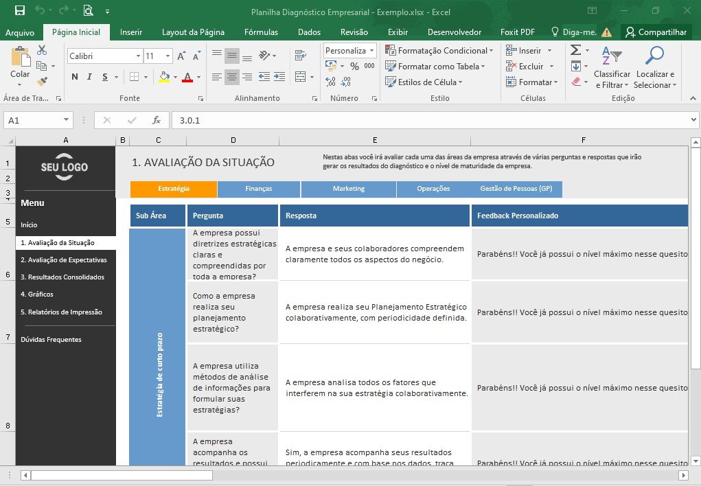Click AutoSum sigma icon
701x486 pixels.
576,50
